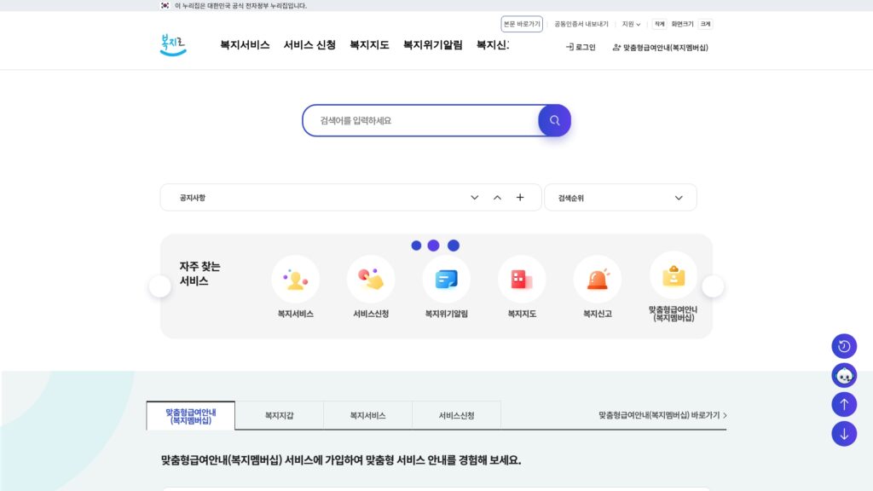Switch to the 복지지갑 tab
Image resolution: width=873 pixels, height=491 pixels.
[x=279, y=416]
